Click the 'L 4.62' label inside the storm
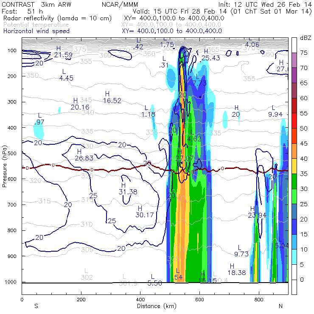This screenshot has width=314, height=314. pos(194,136)
